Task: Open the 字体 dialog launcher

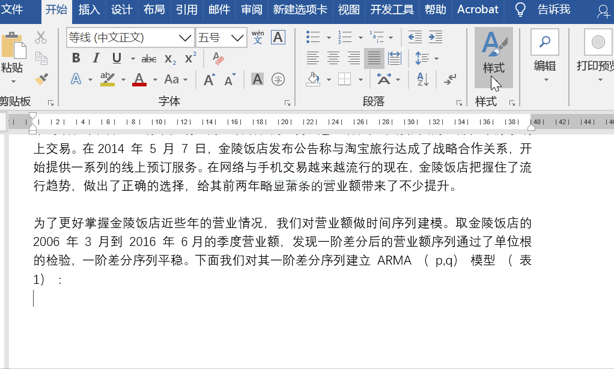Action: [x=287, y=103]
